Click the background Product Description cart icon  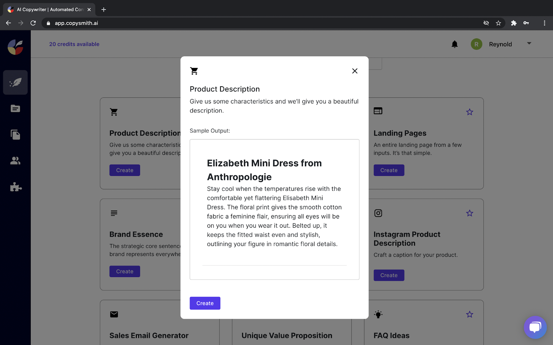[x=114, y=112]
